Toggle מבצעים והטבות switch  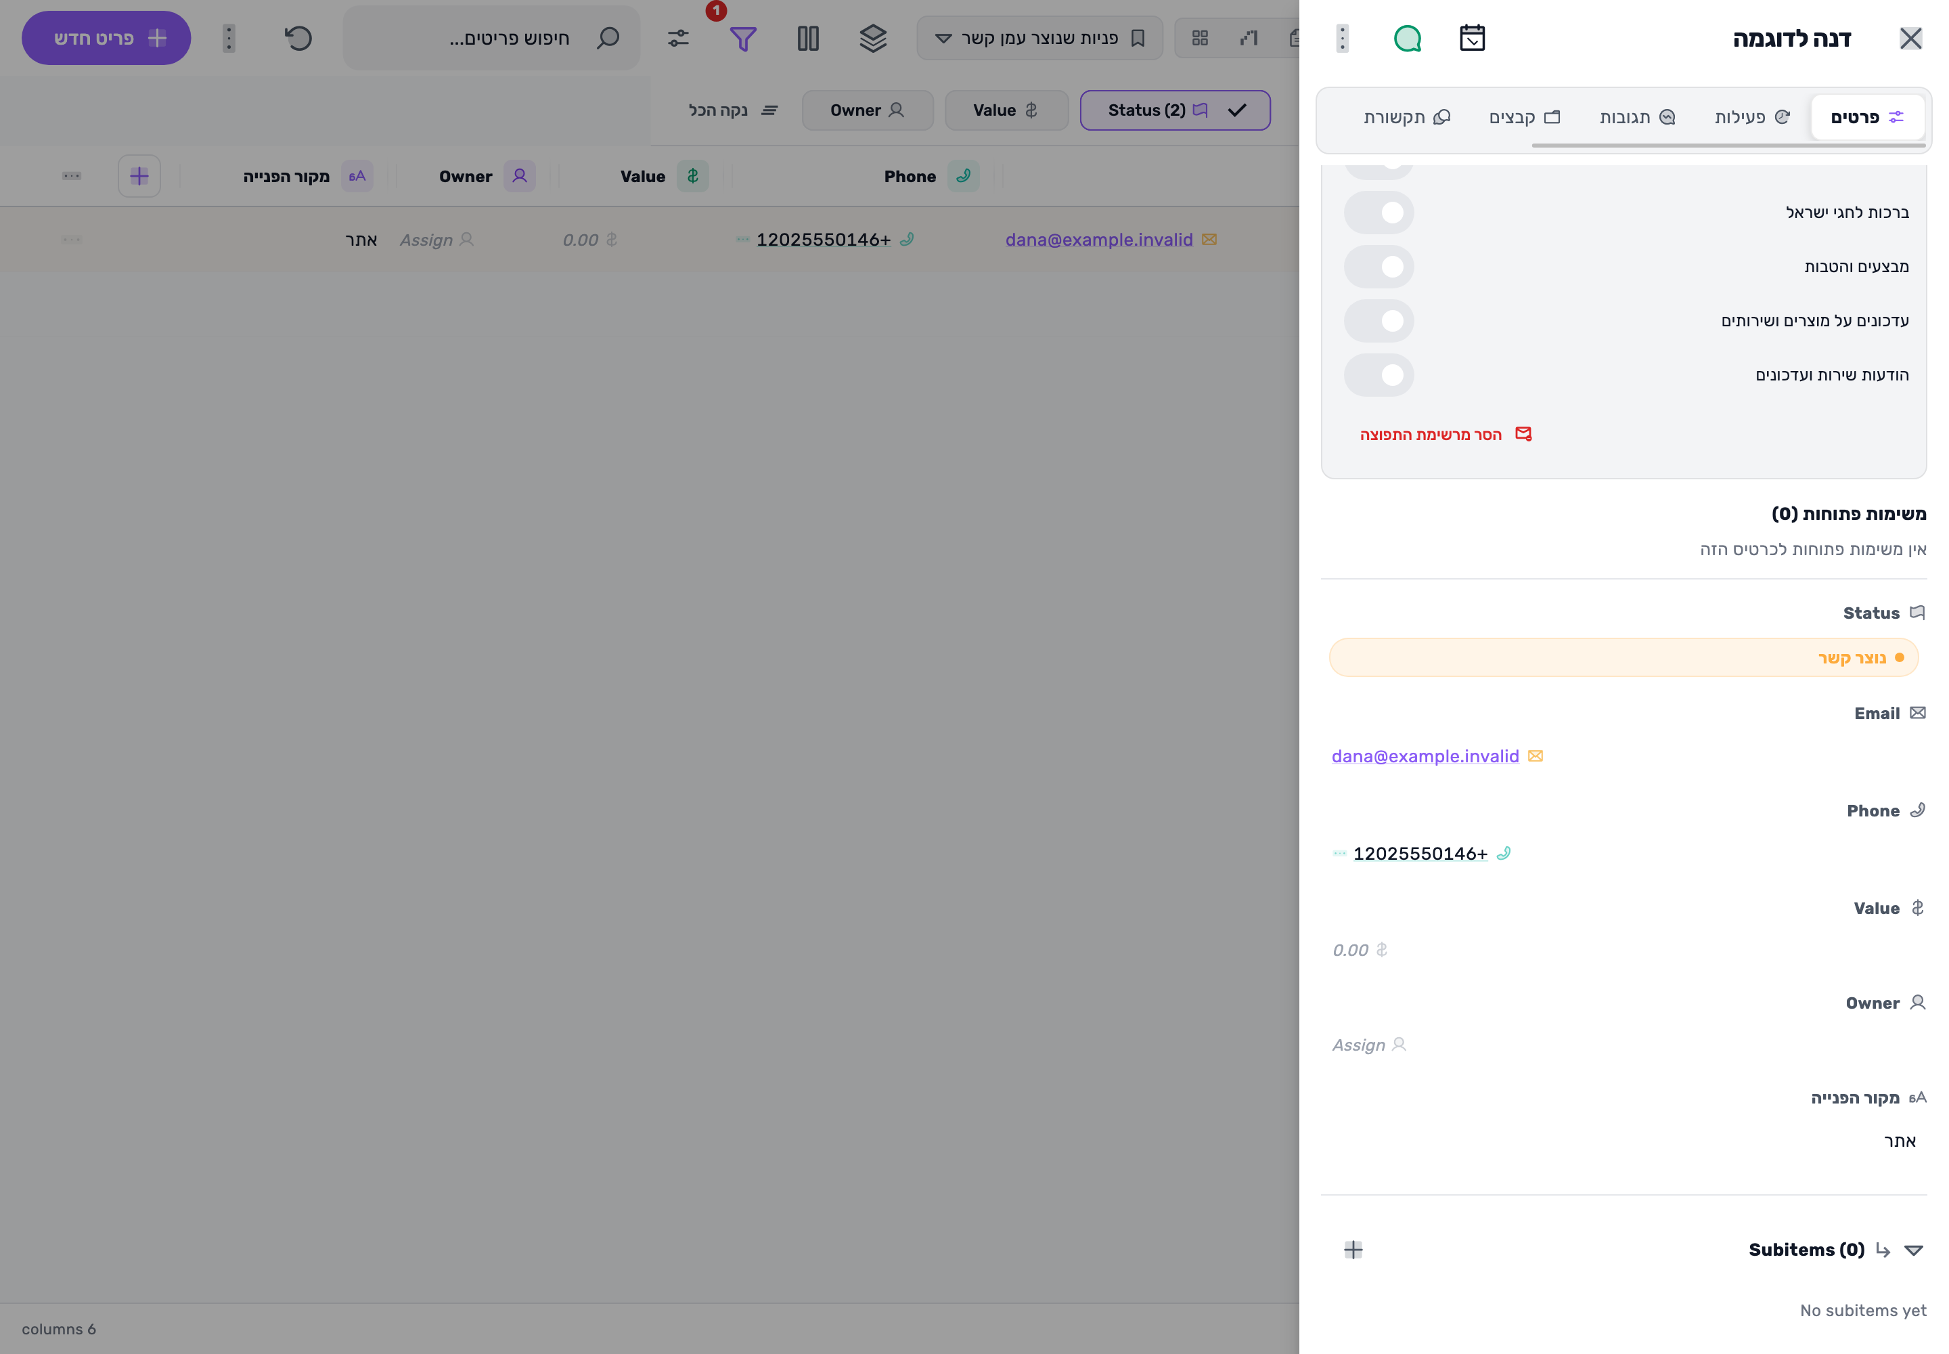pos(1379,266)
